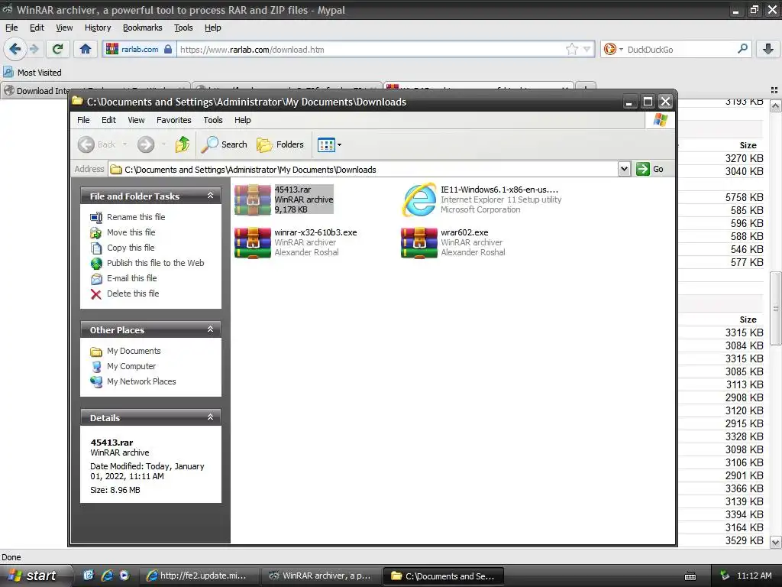
Task: Open Explorer's View menu
Action: coord(136,120)
